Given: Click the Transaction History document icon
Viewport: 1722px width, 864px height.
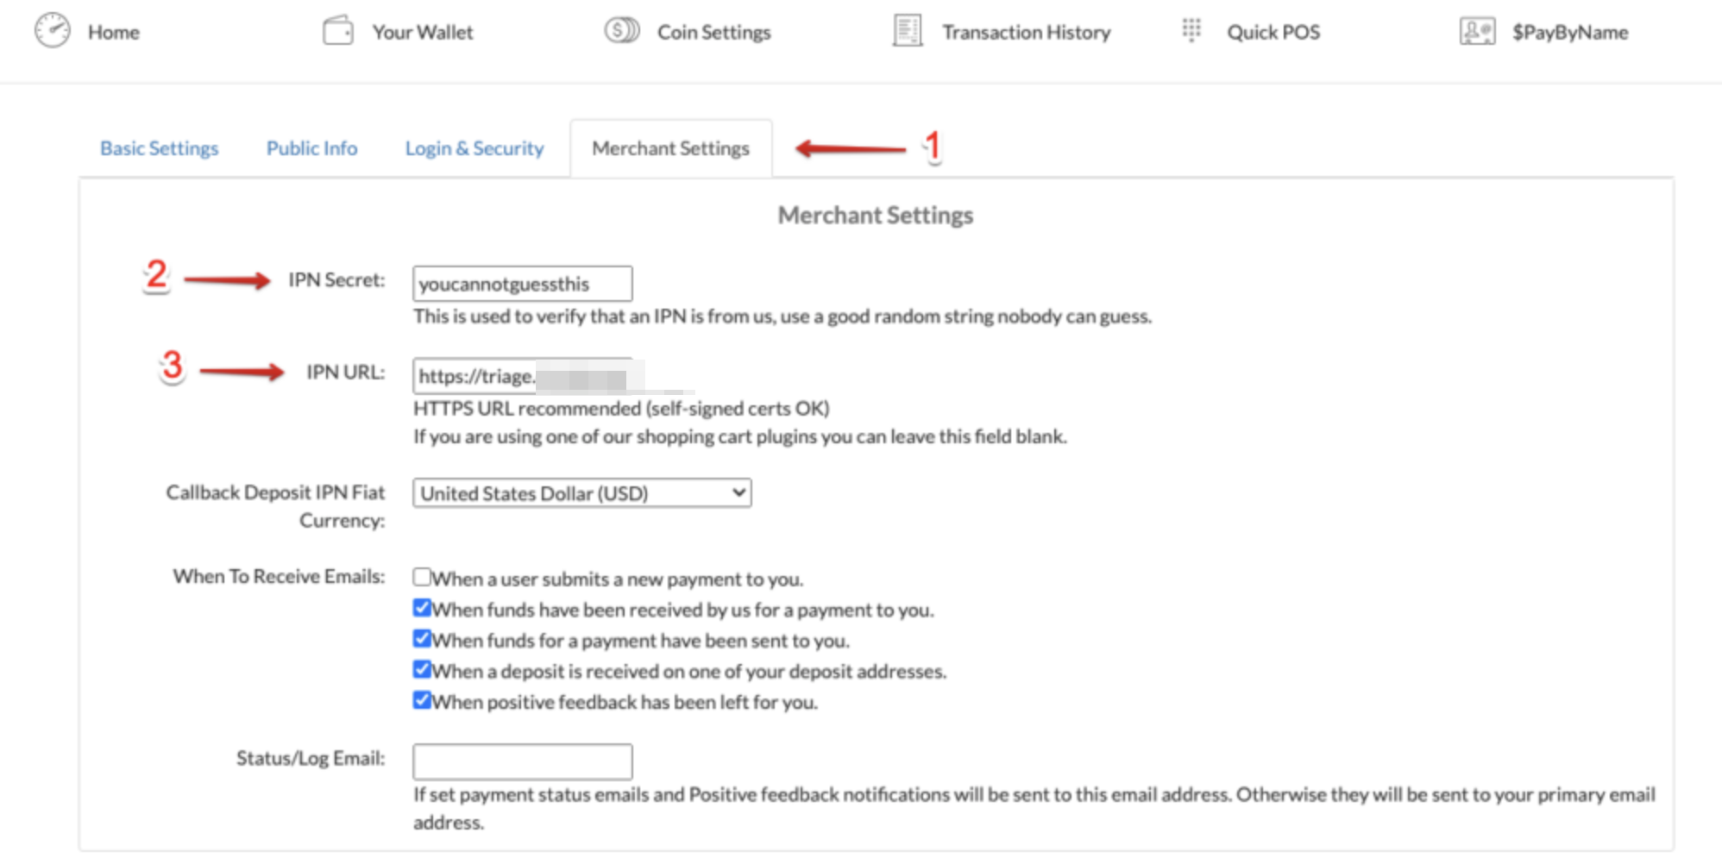Looking at the screenshot, I should (907, 31).
